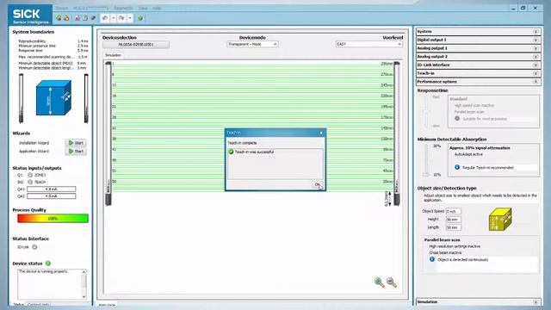
Task: Open the Devicemode dropdown
Action: [x=252, y=44]
